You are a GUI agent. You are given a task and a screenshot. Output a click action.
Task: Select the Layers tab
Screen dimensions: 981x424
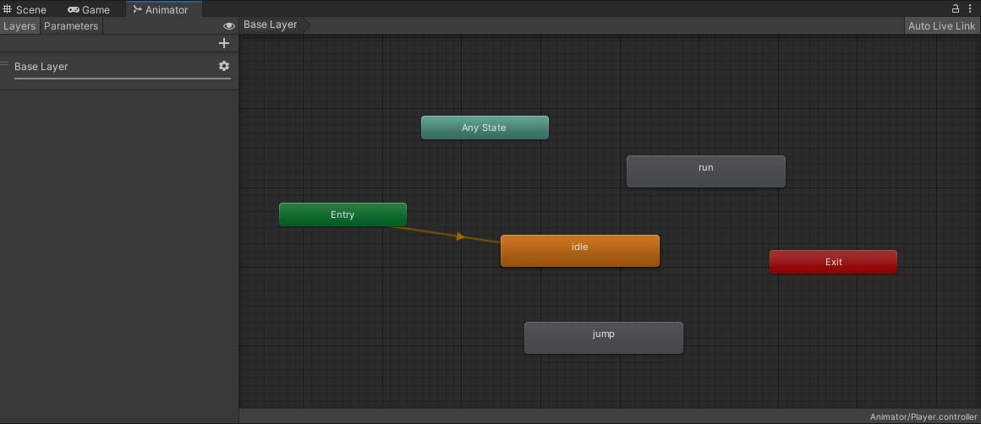(x=19, y=26)
